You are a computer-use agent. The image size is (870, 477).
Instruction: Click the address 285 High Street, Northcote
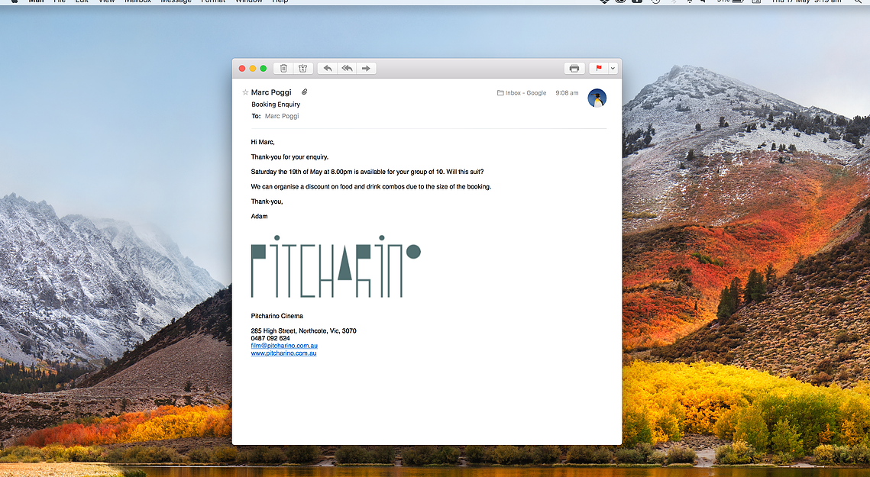coord(303,330)
